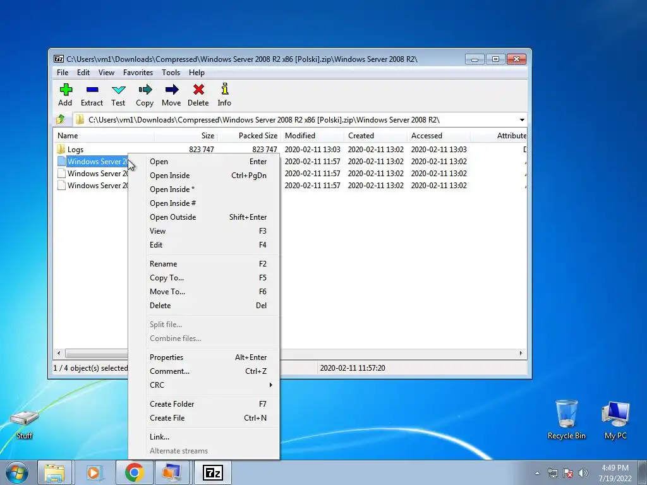Choose Open Outside in context menu
This screenshot has width=647, height=485.
point(204,217)
